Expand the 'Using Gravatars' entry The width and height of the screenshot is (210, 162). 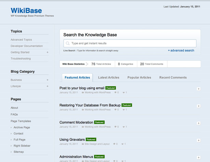click(199, 140)
